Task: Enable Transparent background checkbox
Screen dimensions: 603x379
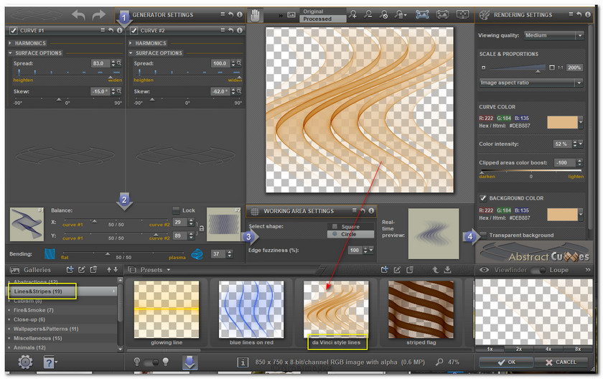Action: (483, 235)
